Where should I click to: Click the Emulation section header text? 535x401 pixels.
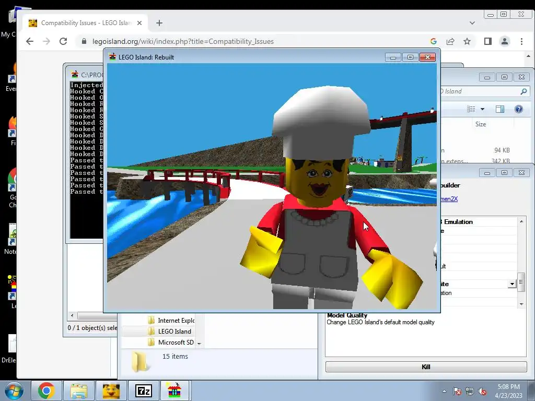(458, 222)
